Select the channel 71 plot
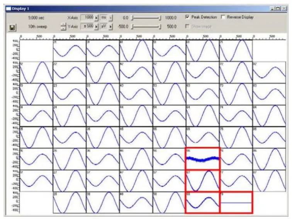This screenshot has width=292, height=219. [236, 51]
